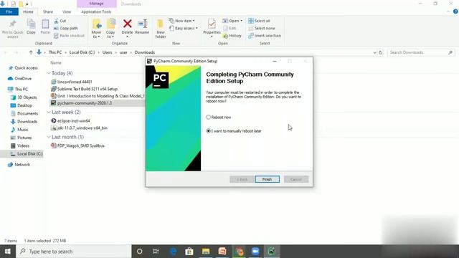Select Sublime Text Build 3211 x64 Setup
459x258 pixels.
coord(85,89)
